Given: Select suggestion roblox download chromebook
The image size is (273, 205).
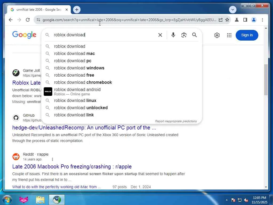Looking at the screenshot, I should click(x=122, y=82).
